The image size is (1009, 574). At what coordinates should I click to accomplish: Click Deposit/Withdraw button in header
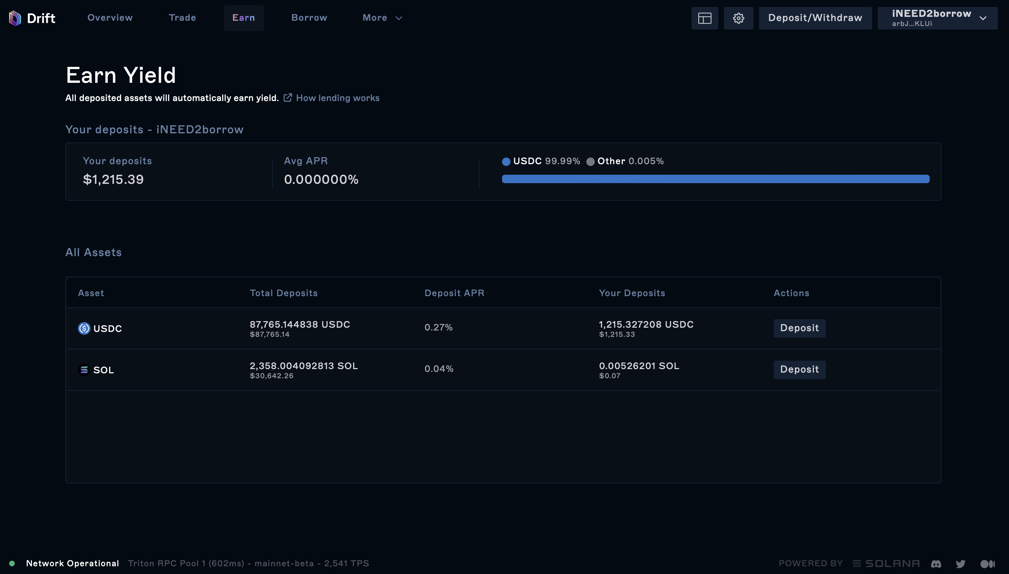pyautogui.click(x=815, y=18)
